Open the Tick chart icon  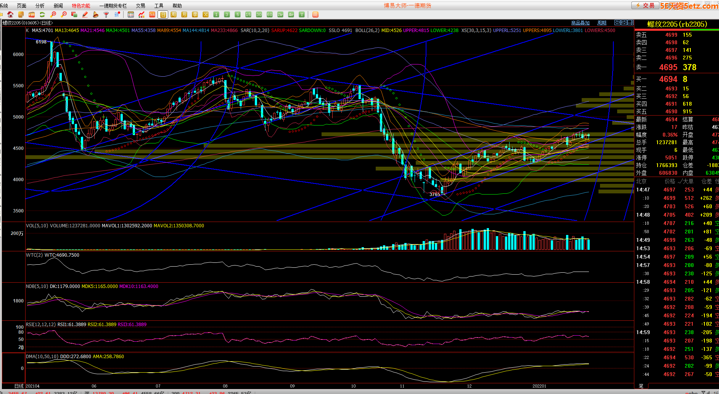[x=152, y=14]
